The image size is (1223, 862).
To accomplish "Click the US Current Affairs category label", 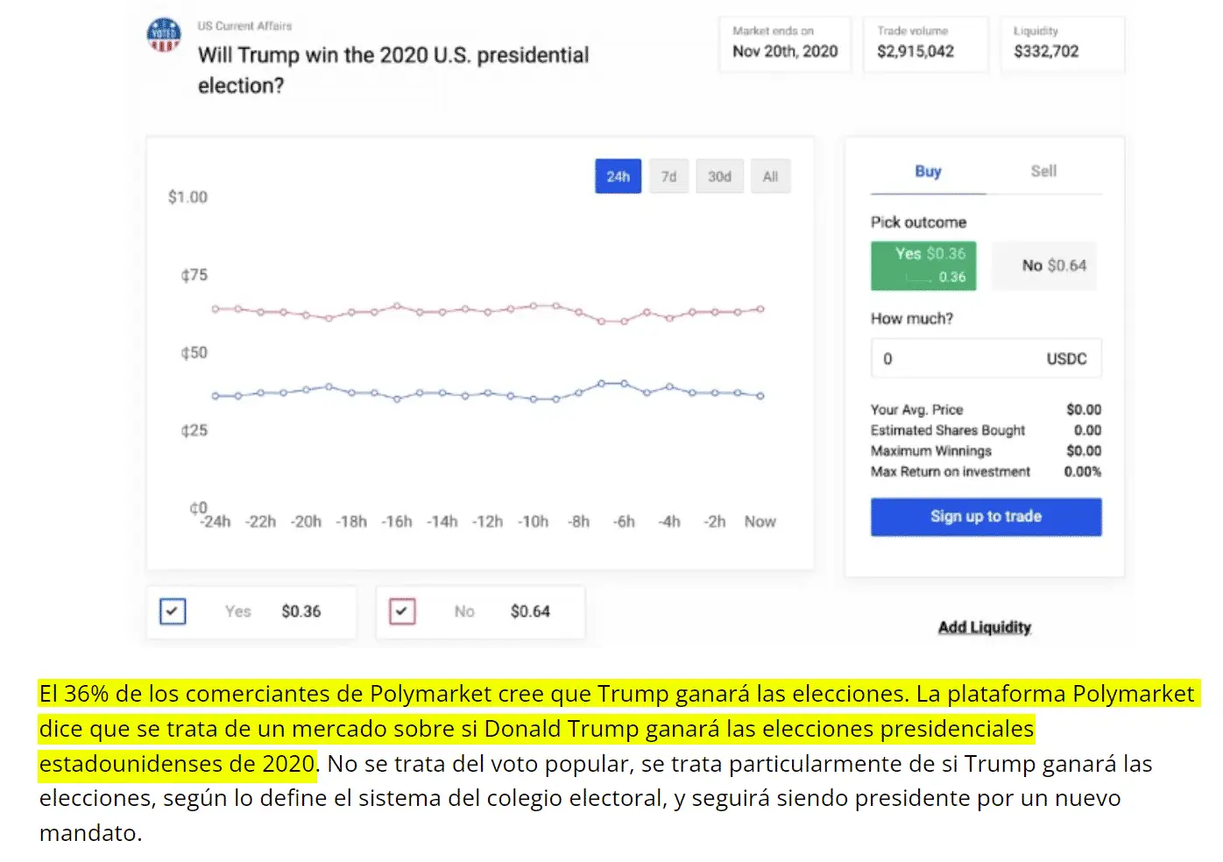I will (244, 26).
